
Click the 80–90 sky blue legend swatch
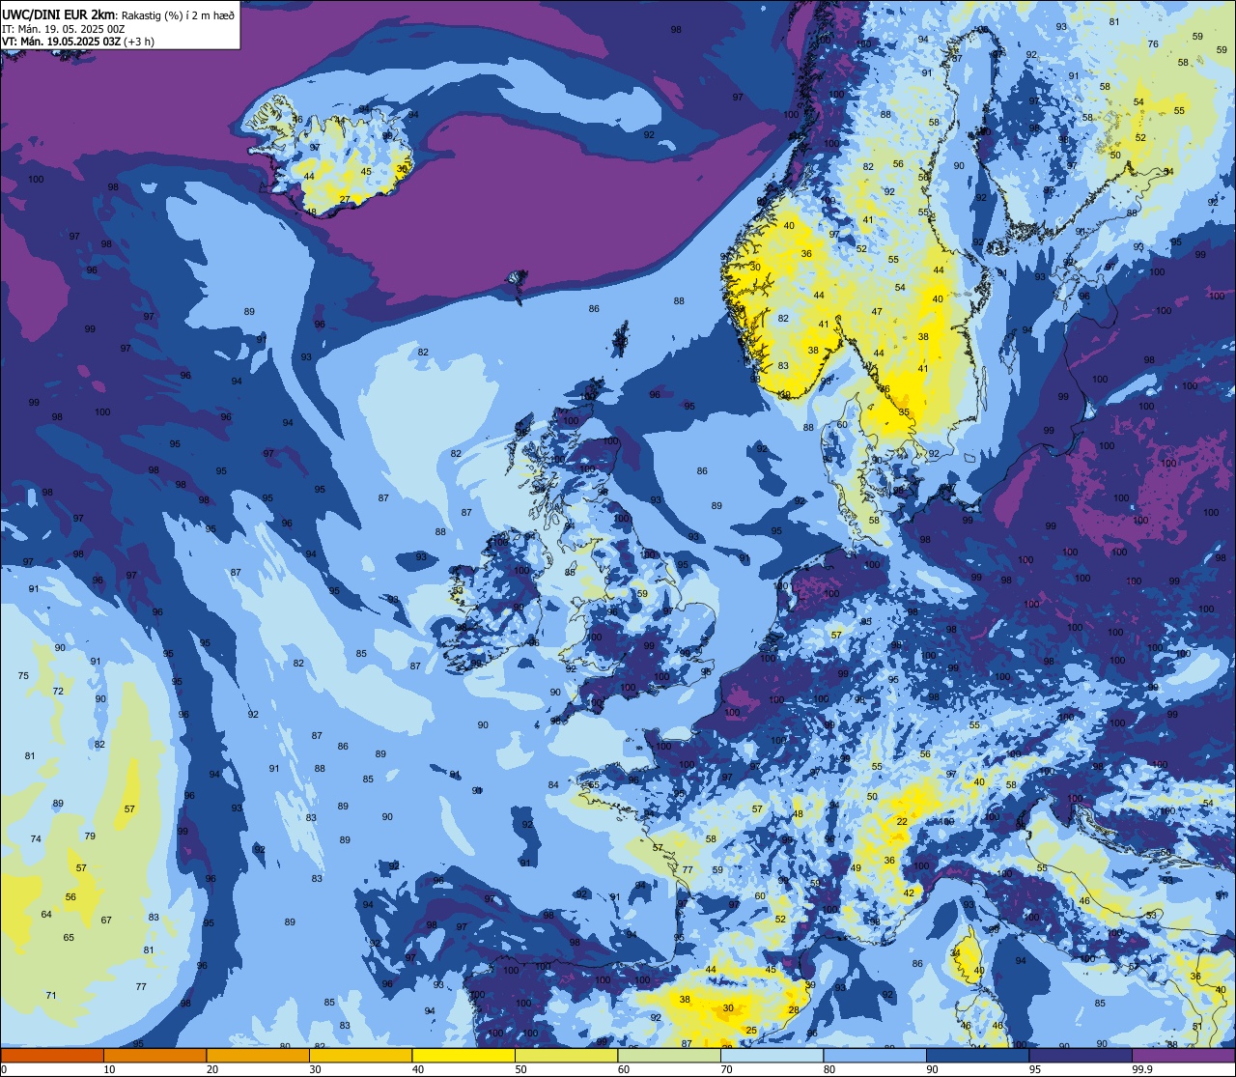tap(875, 1055)
